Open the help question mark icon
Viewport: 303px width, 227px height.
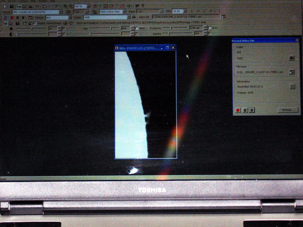pos(143,6)
